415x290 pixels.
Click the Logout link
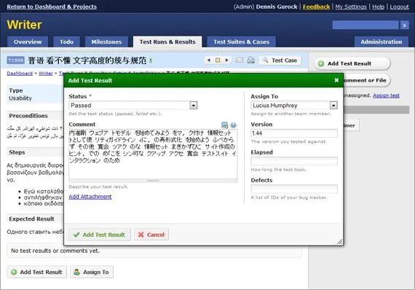(x=399, y=7)
